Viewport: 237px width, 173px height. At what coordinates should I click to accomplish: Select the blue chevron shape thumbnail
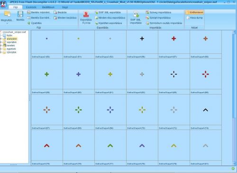142,146
